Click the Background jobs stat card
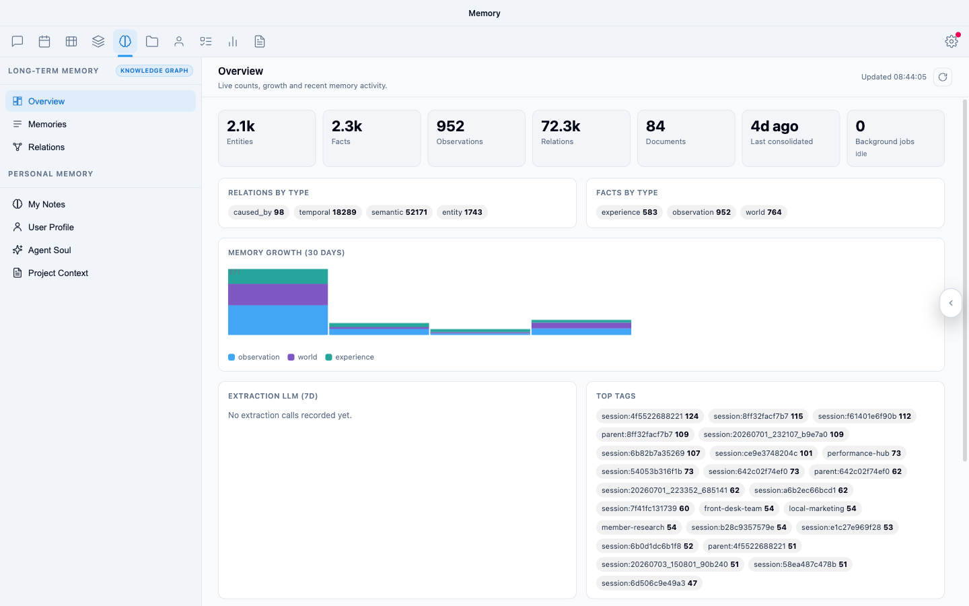969x606 pixels. click(x=896, y=138)
